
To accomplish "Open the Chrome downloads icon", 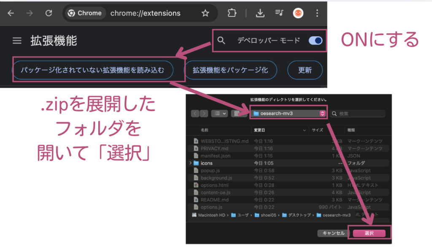I will (x=260, y=13).
